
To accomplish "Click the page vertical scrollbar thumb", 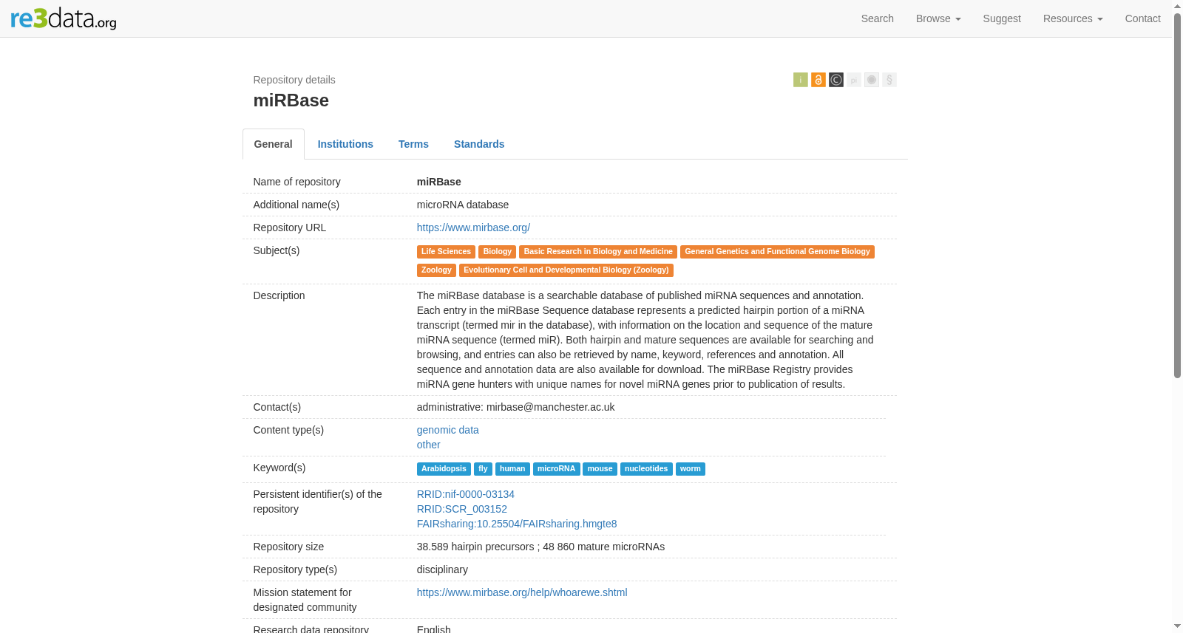I will tap(1177, 196).
